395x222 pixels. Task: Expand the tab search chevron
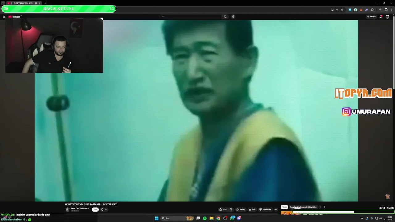pyautogui.click(x=3, y=3)
